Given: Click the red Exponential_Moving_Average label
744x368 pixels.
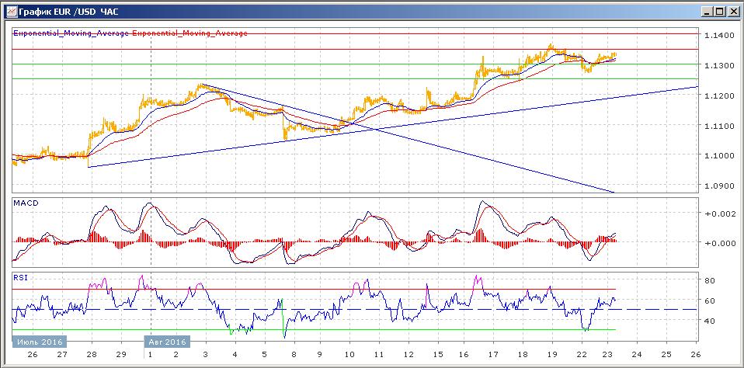Looking at the screenshot, I should 189,33.
